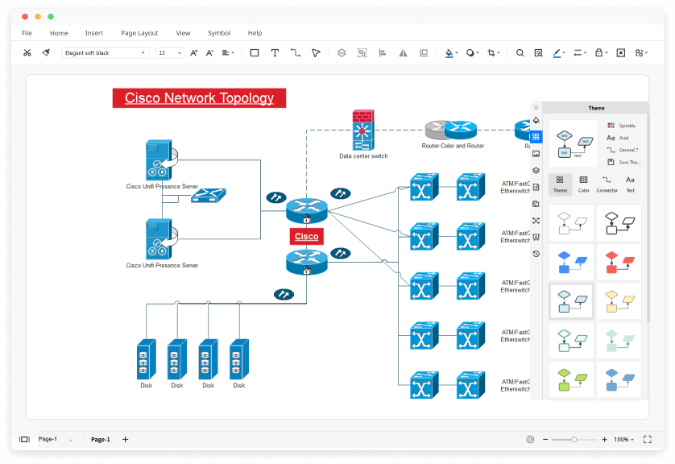Select the Text tool

click(275, 53)
